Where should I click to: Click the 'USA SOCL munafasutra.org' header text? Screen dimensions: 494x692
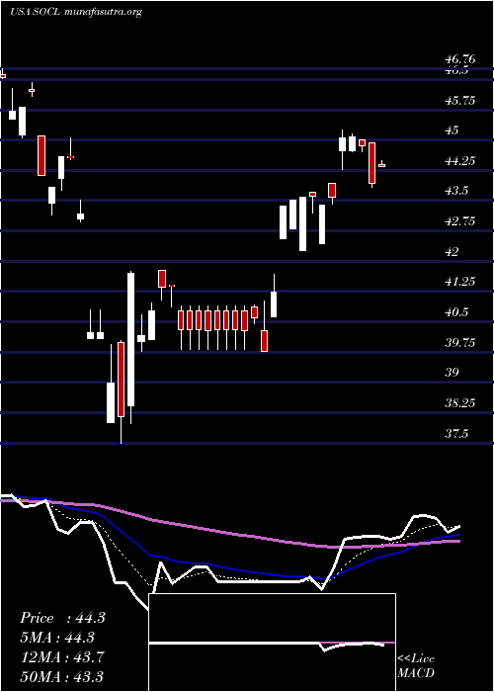(x=76, y=12)
